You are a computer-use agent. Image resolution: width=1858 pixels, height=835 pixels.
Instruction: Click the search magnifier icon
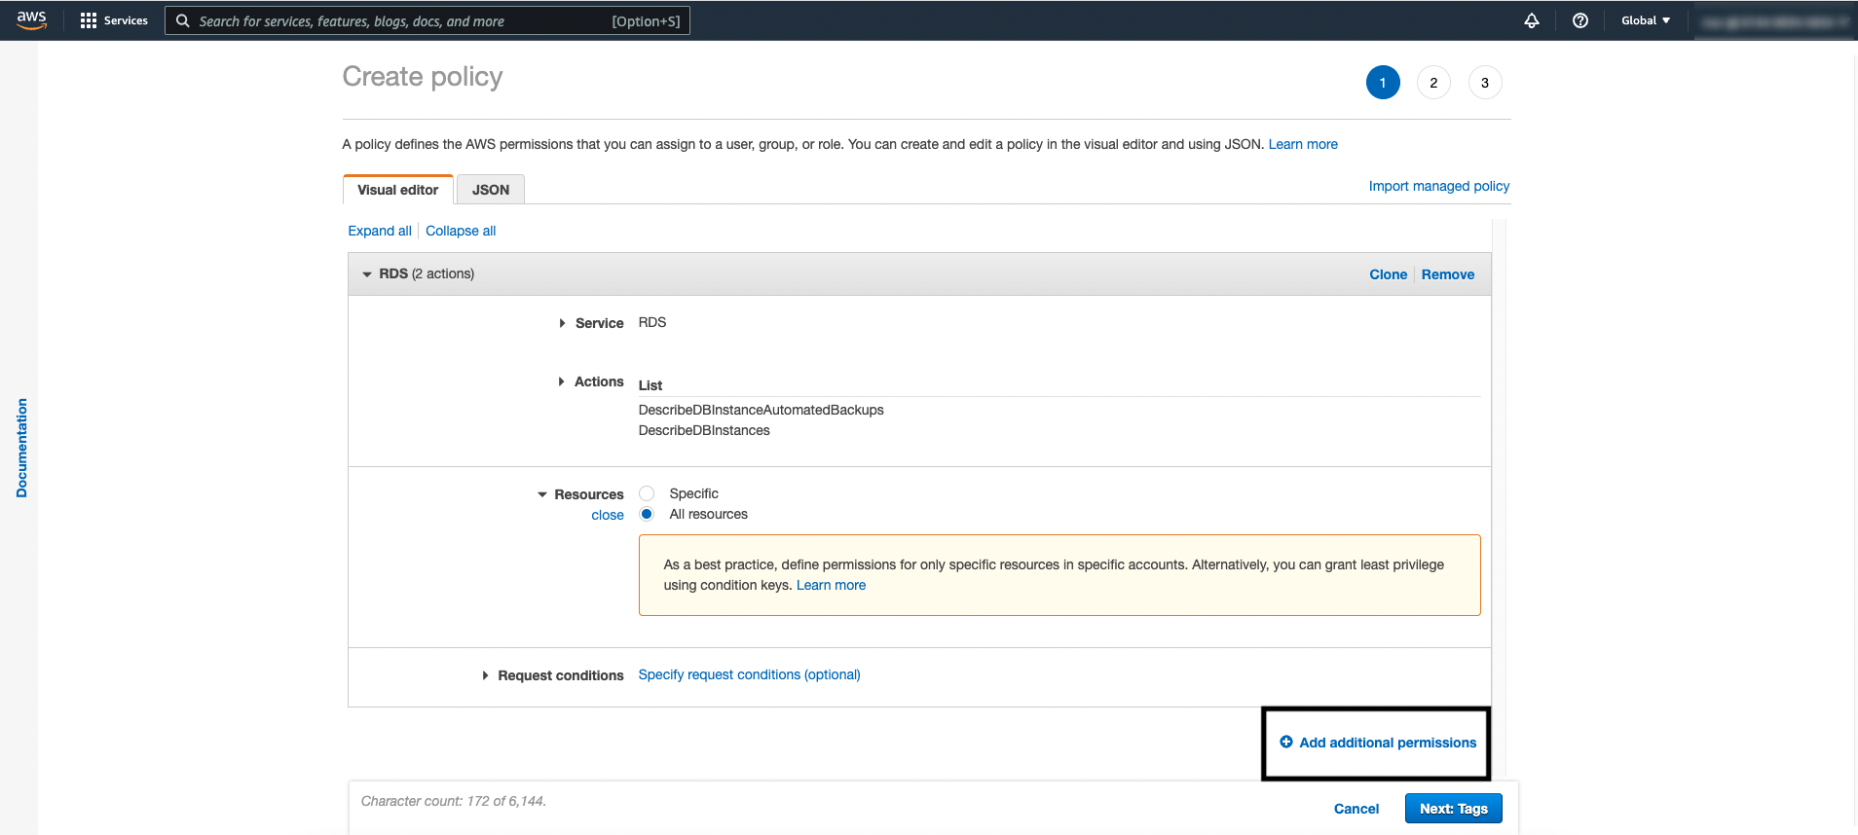click(x=182, y=20)
